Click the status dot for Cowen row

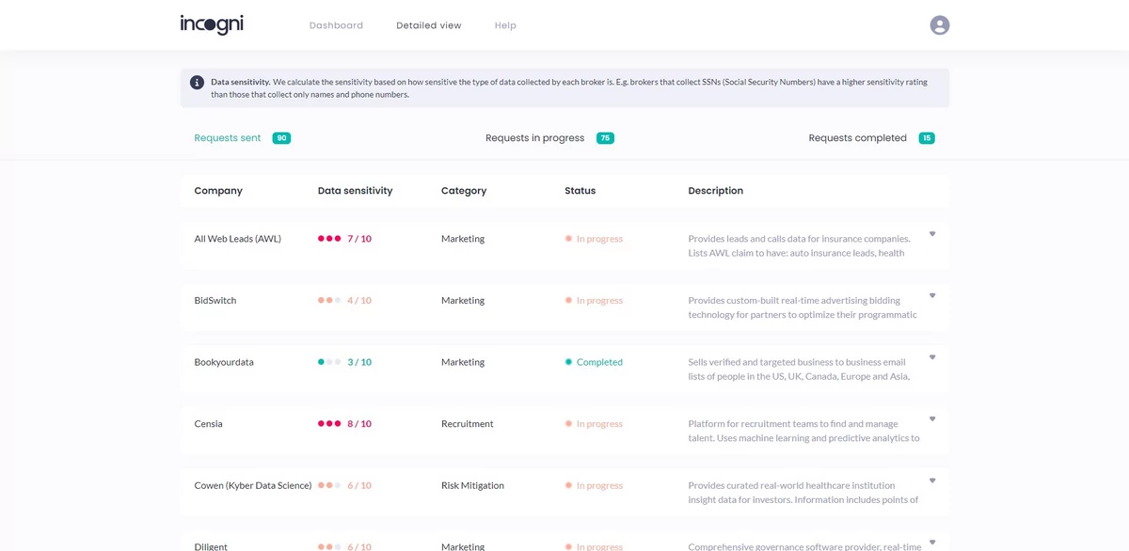[568, 485]
